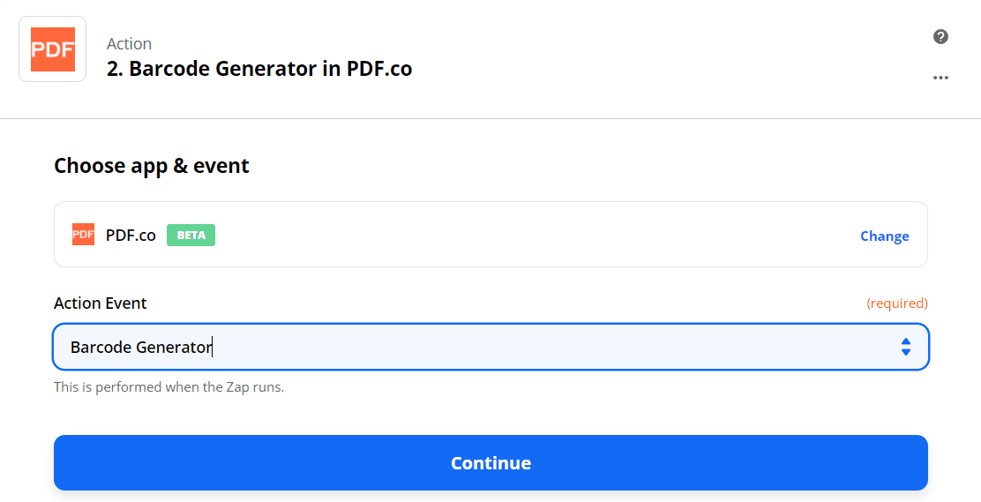The image size is (981, 502).
Task: Click the "Action Event" field label
Action: pos(101,303)
